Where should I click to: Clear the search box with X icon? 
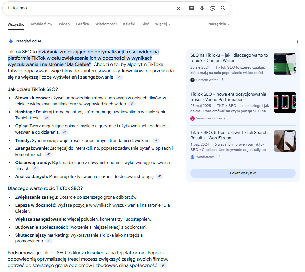click(x=178, y=8)
